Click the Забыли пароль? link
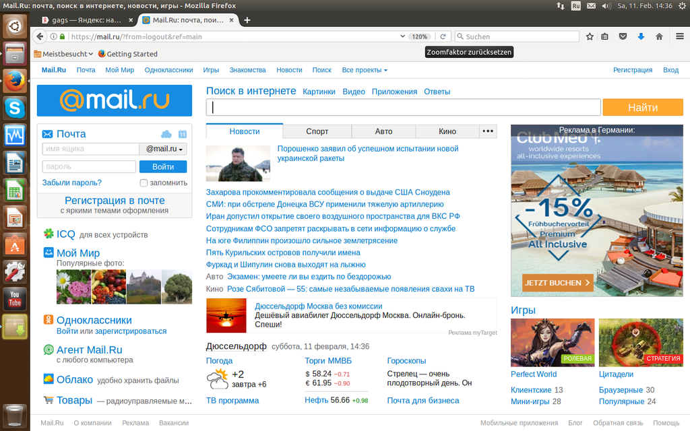This screenshot has width=690, height=431. coord(71,183)
